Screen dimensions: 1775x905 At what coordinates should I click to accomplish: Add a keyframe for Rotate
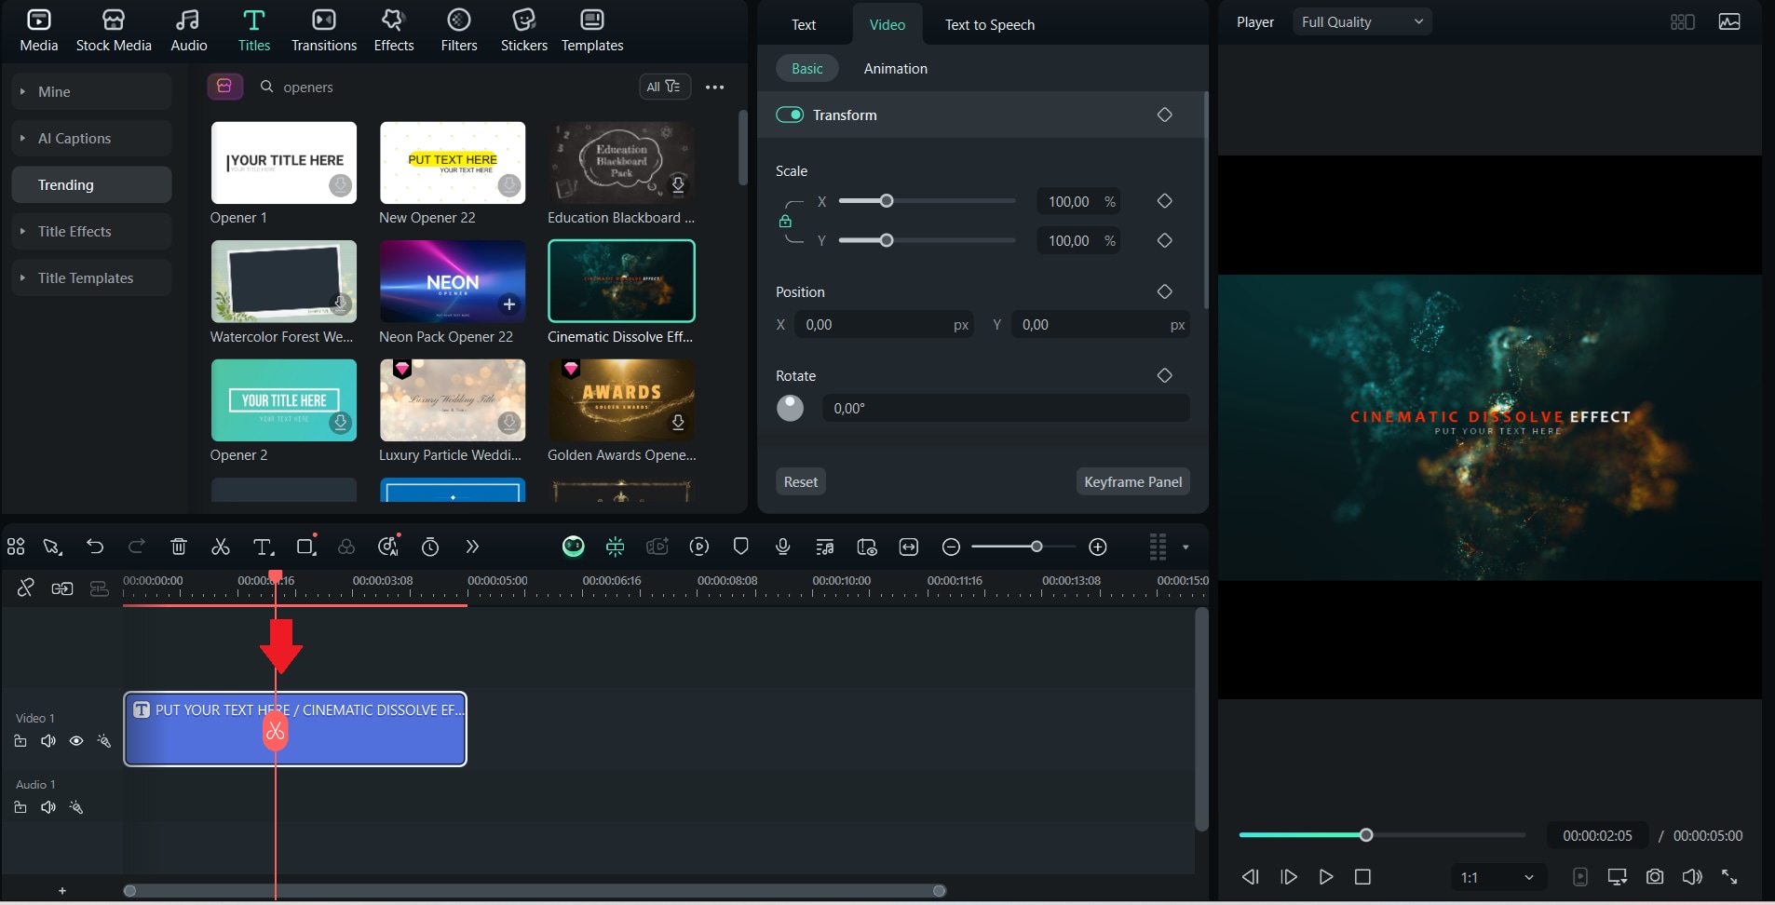[1164, 375]
